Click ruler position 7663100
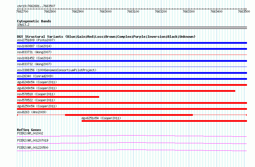Viewport: 255px width, 167px height. 133,11
